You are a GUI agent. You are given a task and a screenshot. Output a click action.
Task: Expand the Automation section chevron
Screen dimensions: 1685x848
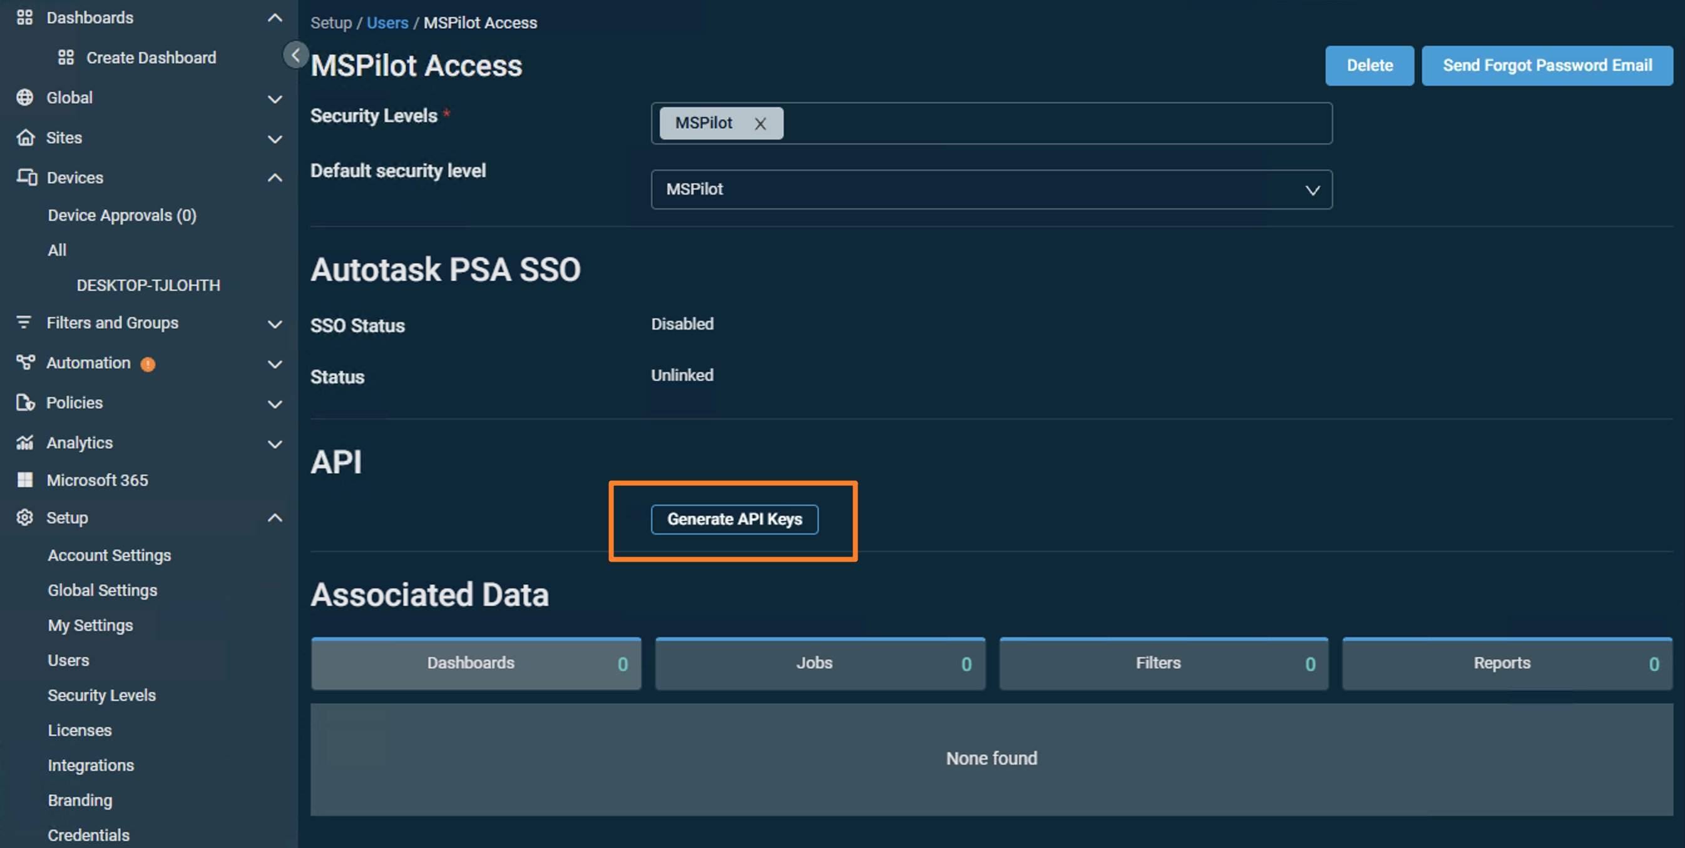[275, 364]
